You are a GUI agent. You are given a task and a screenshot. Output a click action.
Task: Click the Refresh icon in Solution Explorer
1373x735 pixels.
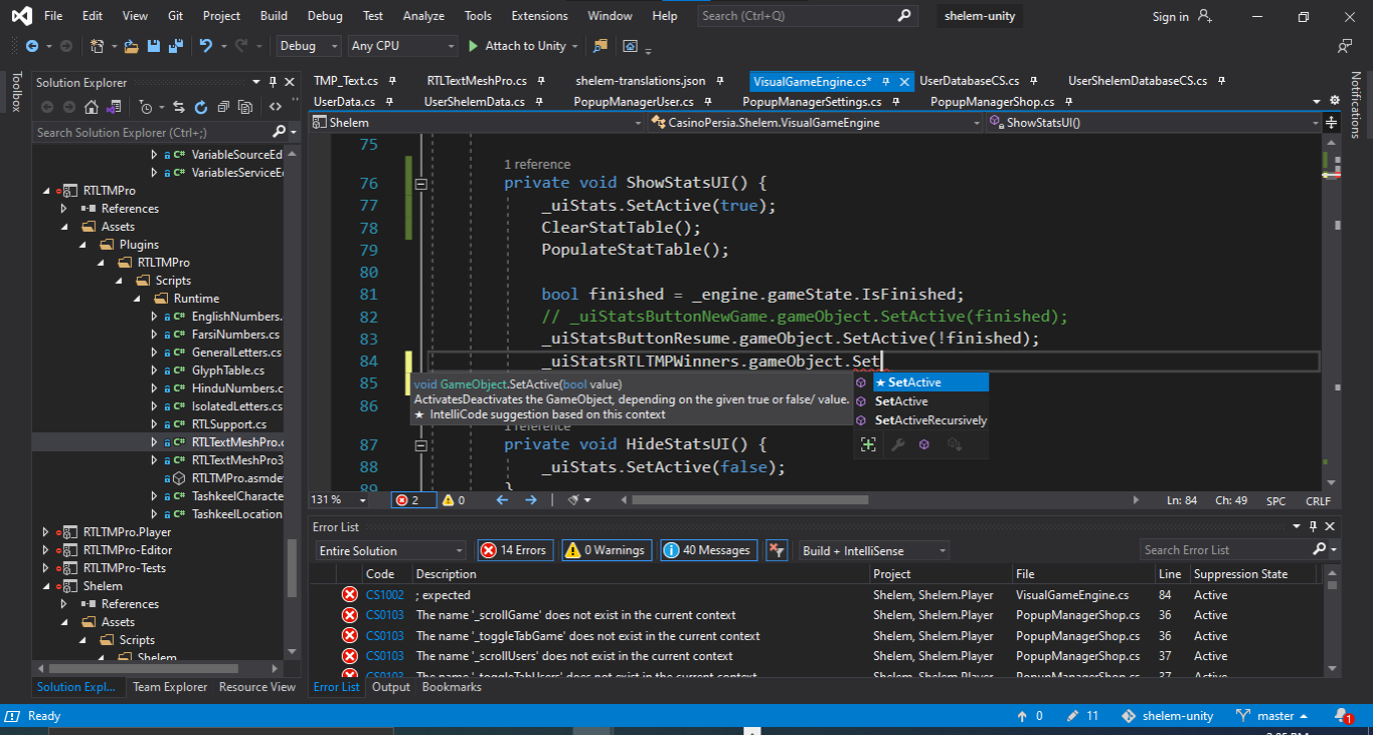pyautogui.click(x=201, y=107)
